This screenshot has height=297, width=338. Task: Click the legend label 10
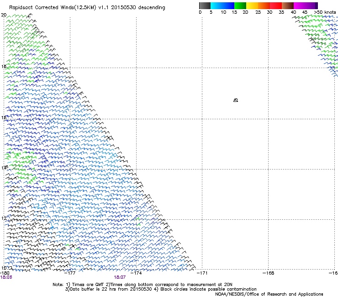click(x=223, y=12)
